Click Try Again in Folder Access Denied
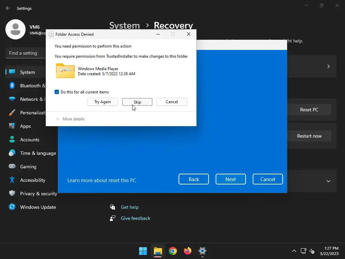345x259 pixels. tap(102, 102)
